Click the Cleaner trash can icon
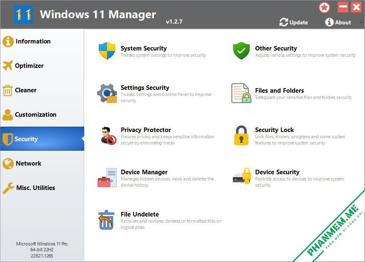Image resolution: width=365 pixels, height=262 pixels. tap(8, 90)
